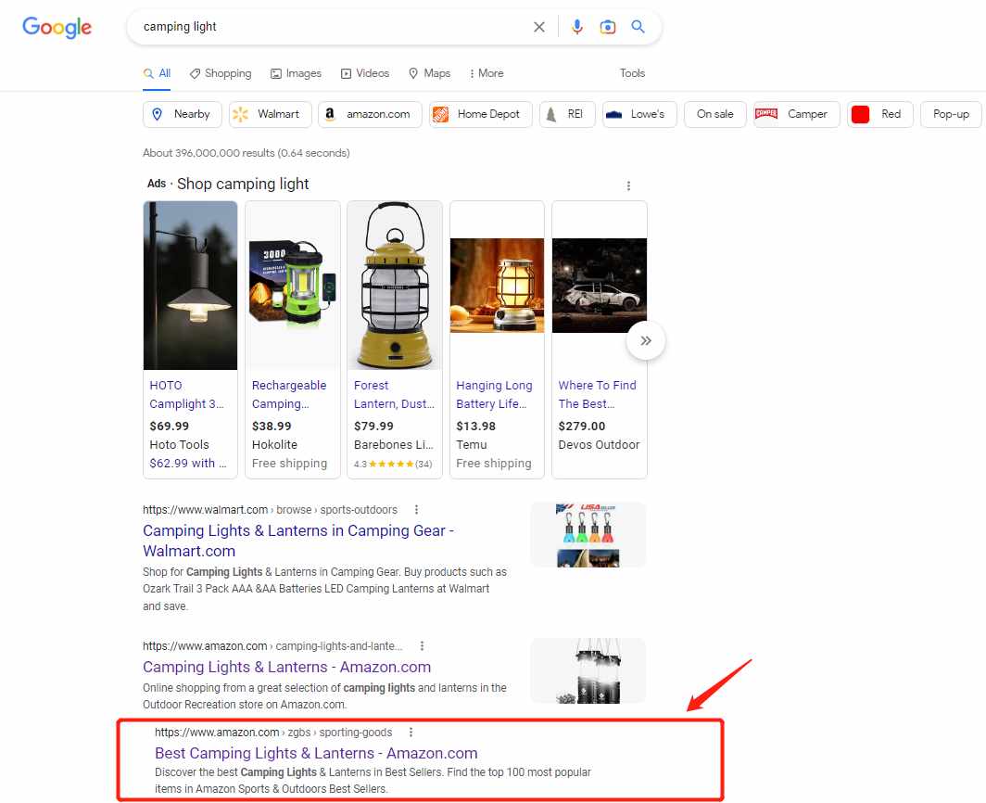Open three-dot menu for Best Camping Lights result

411,732
